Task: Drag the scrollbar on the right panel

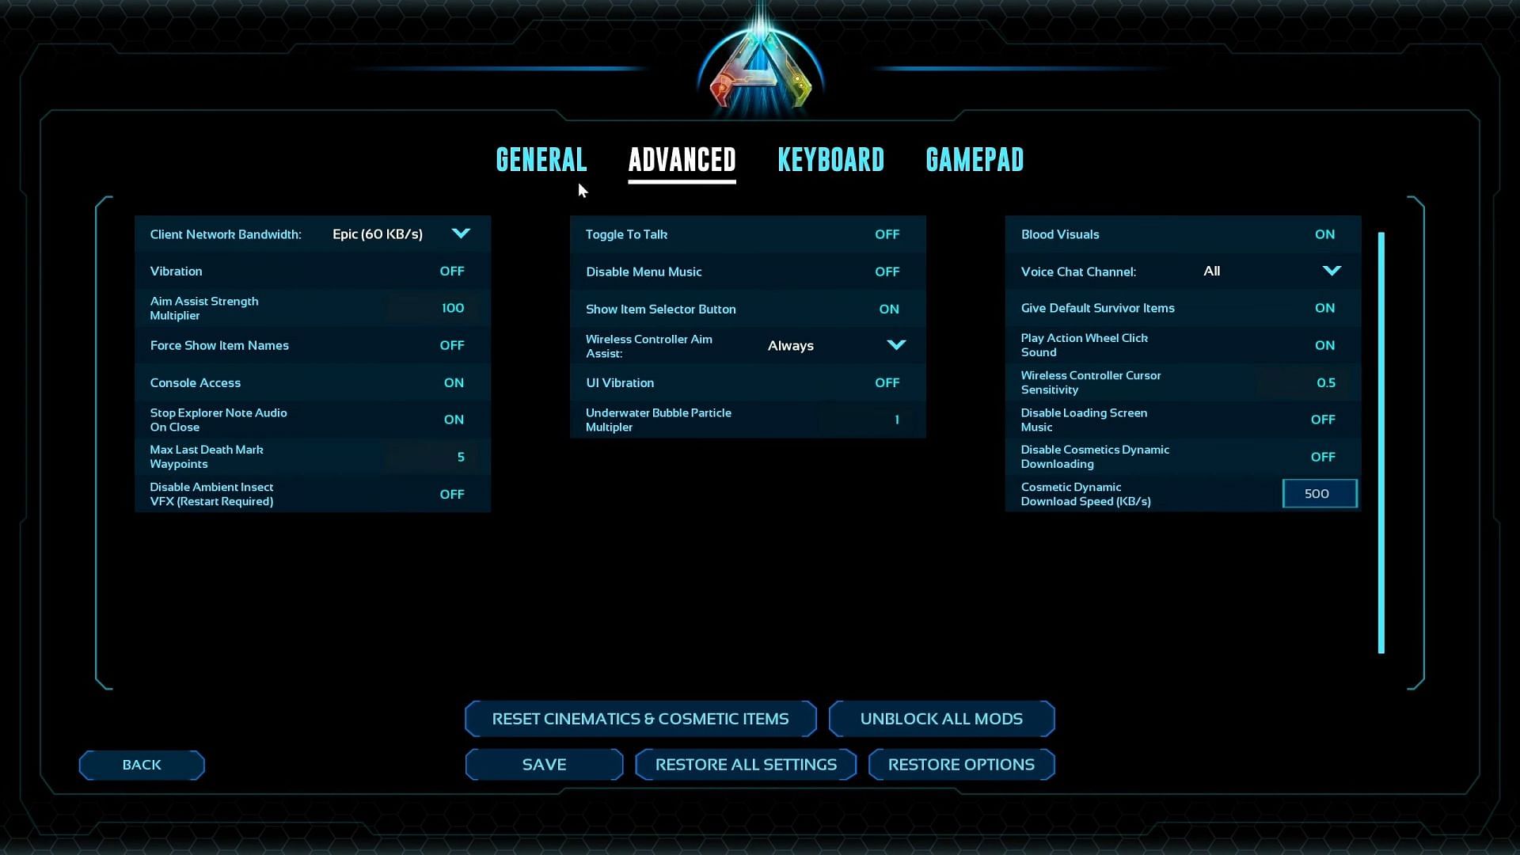Action: click(x=1380, y=435)
